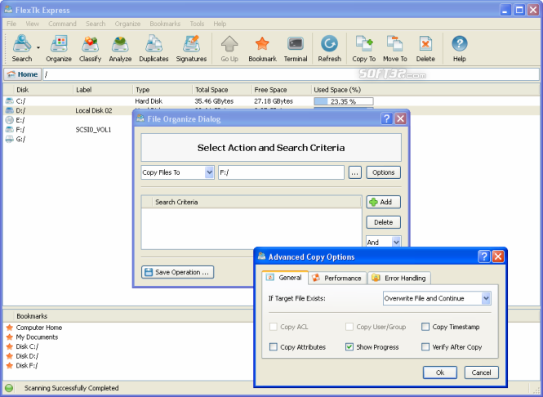Click Cancel in Advanced Copy Options

click(x=482, y=372)
